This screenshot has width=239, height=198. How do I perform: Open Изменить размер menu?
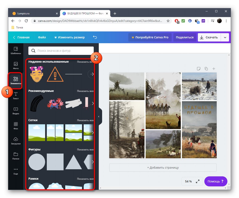click(69, 37)
